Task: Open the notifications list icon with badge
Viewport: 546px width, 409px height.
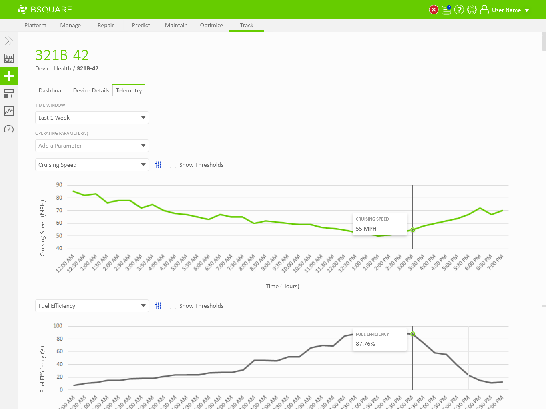Action: coord(446,10)
